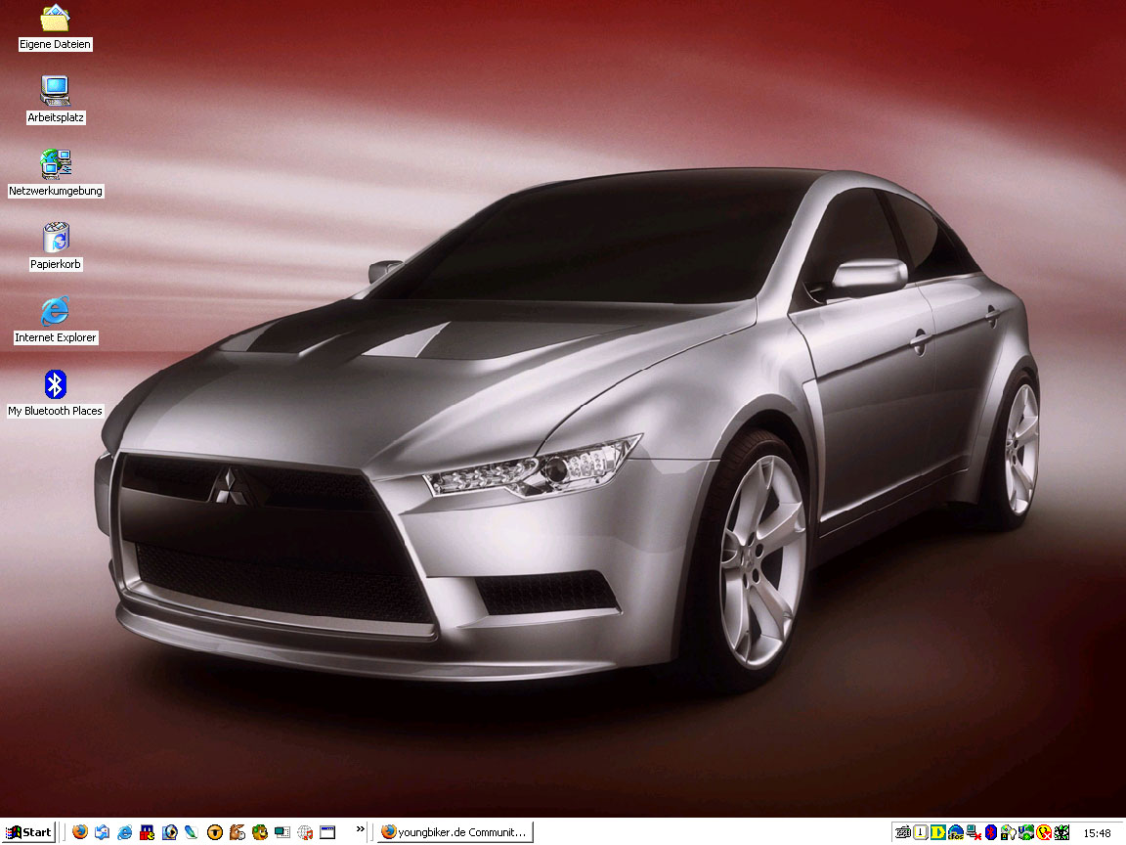Open the cFos tray icon
Screen dimensions: 1126x845
coord(956,833)
